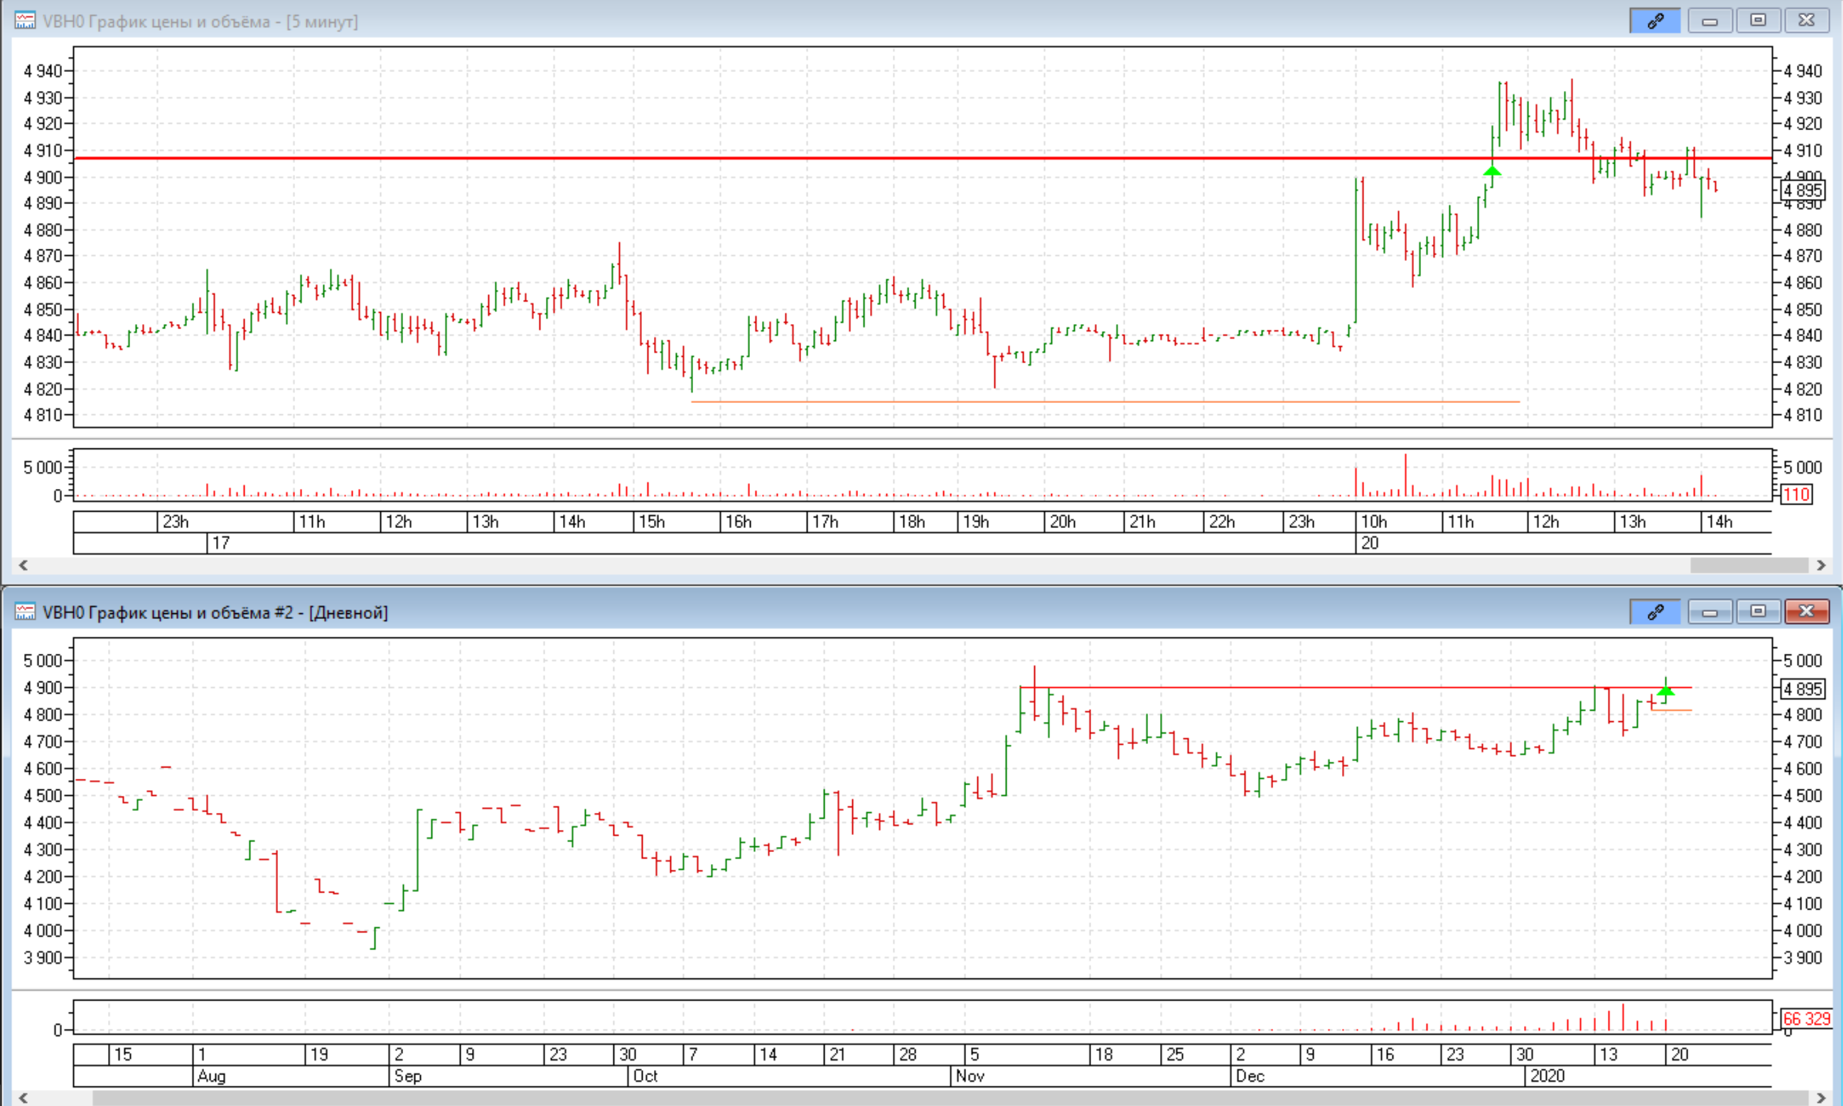Click the 5 000 label on the daily chart's left price axis
Viewport: 1843px width, 1106px height.
click(x=43, y=660)
